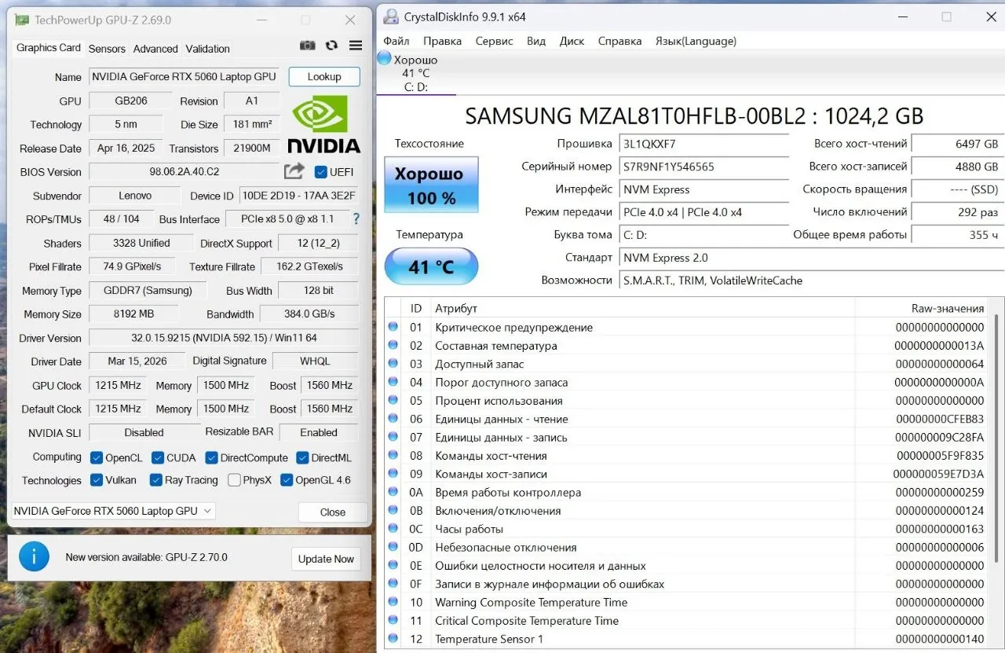Click the GPU Name field

pyautogui.click(x=186, y=76)
